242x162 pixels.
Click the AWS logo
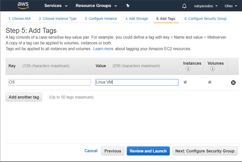(23, 6)
